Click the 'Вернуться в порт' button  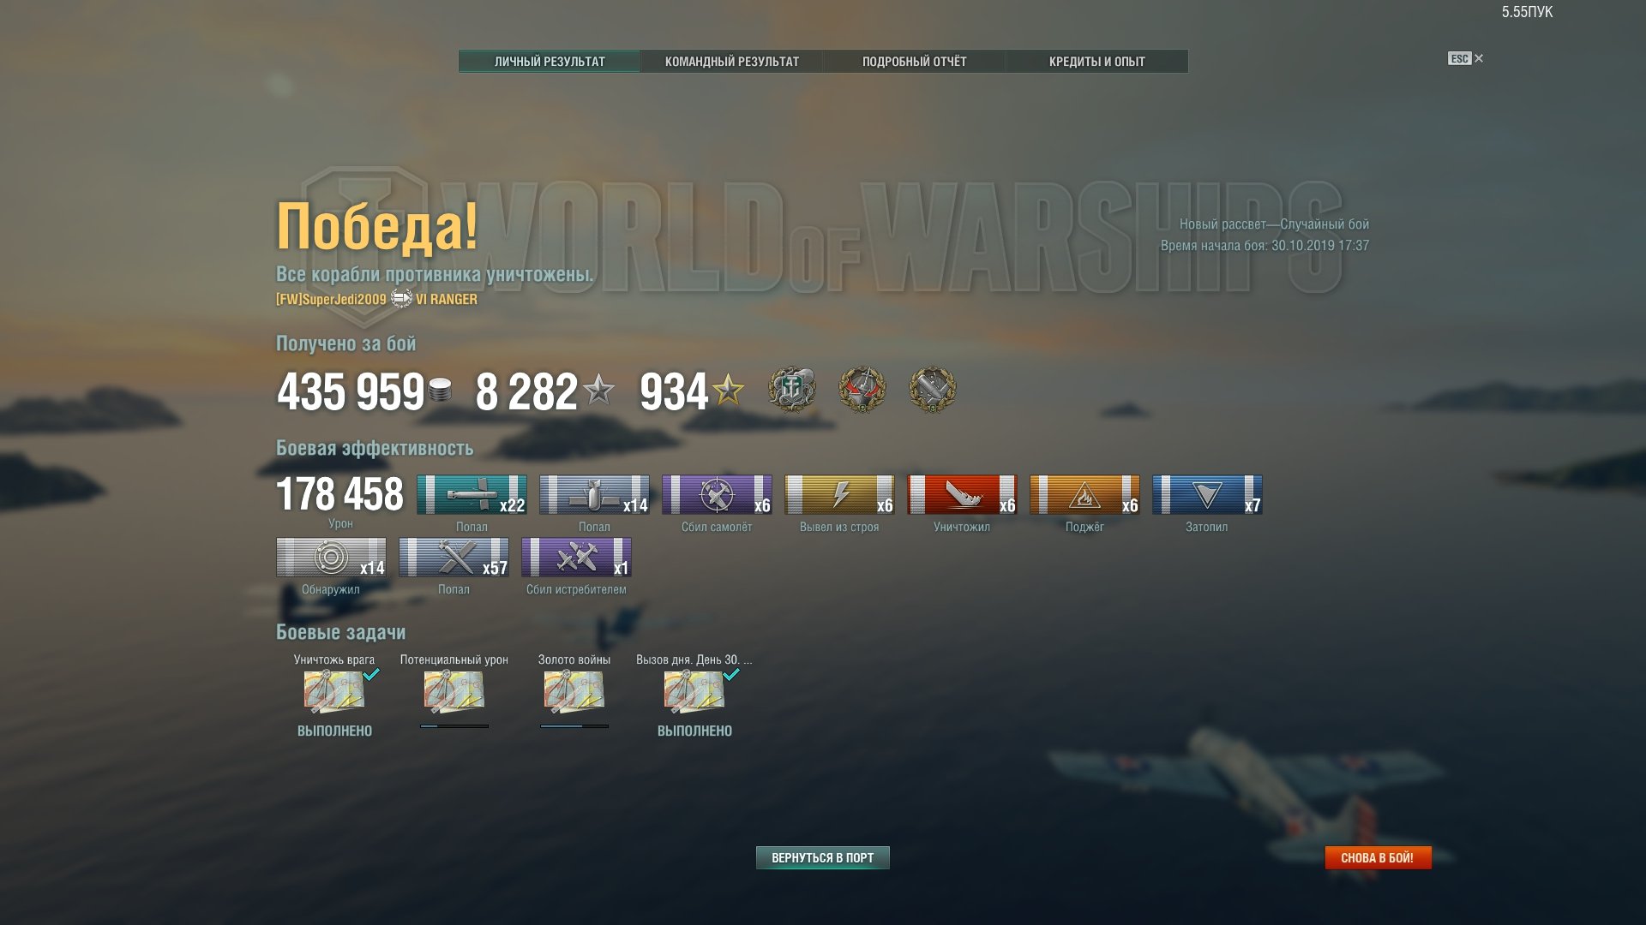pyautogui.click(x=823, y=857)
